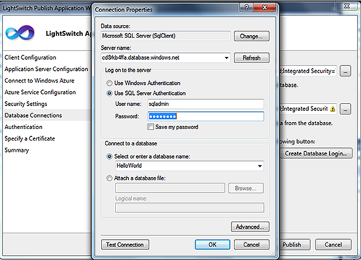361x260 pixels.
Task: Open the first connection string ellipsis button
Action: (345, 71)
